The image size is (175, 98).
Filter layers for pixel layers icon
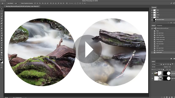(x=161, y=64)
